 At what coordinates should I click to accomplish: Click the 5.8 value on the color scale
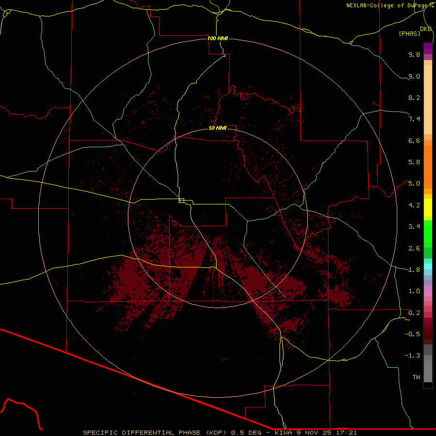click(x=414, y=162)
